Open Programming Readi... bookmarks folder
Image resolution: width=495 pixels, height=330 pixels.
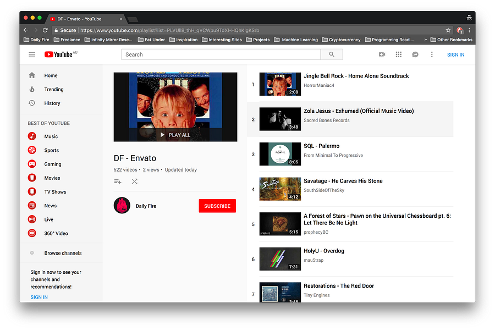(389, 40)
